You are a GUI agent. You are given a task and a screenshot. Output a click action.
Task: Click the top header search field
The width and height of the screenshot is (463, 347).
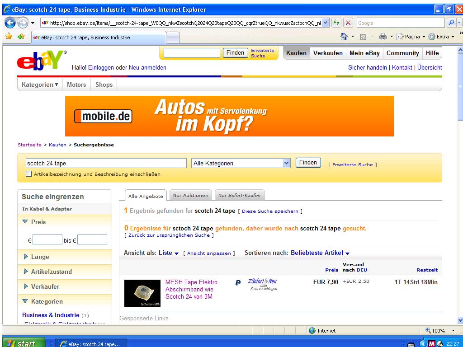(x=192, y=53)
